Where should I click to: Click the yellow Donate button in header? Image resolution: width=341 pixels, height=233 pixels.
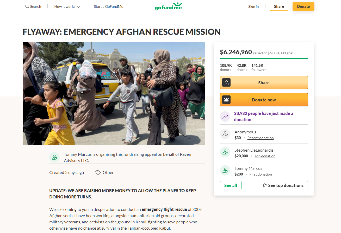303,7
